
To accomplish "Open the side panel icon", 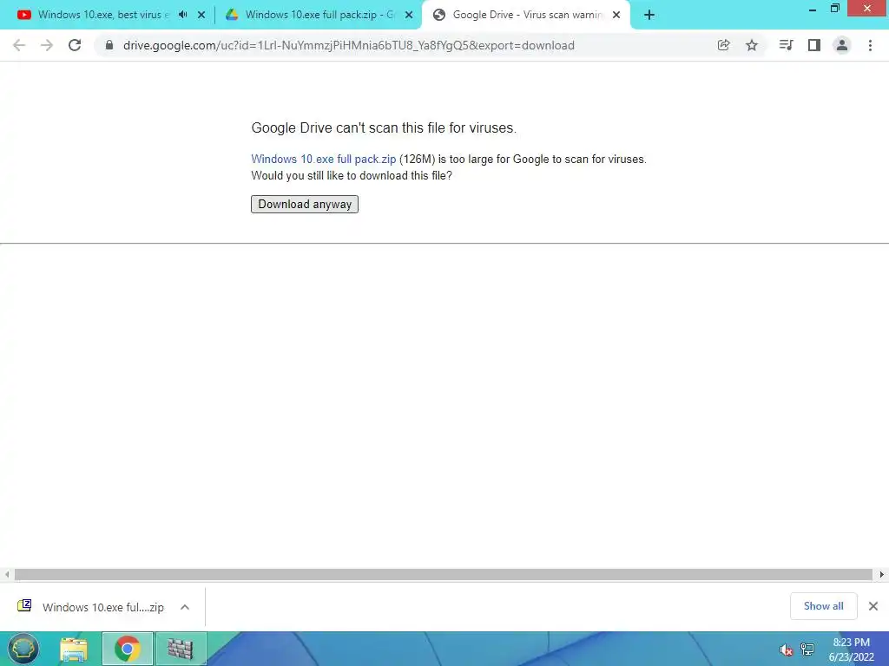I will (814, 45).
